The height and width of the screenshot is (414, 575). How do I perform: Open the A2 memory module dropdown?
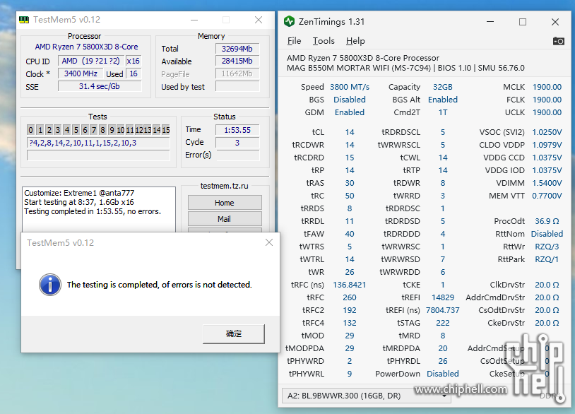point(366,396)
